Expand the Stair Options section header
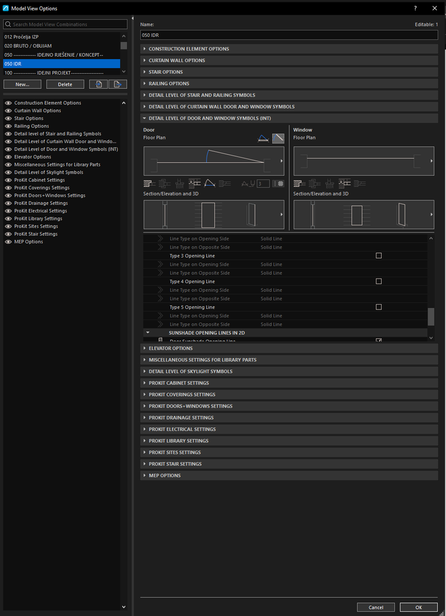The width and height of the screenshot is (446, 616). [x=289, y=72]
